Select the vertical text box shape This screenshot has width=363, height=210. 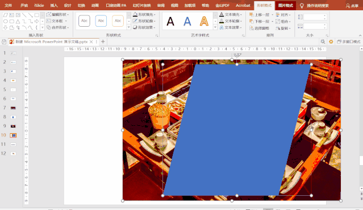coord(18,15)
